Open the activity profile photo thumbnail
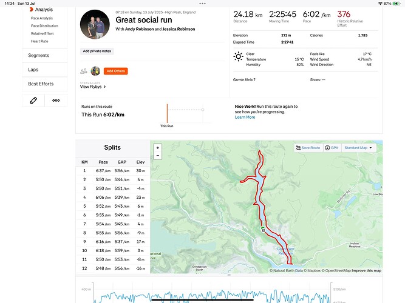 95,24
